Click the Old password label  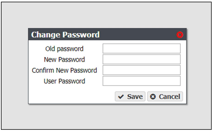(x=64, y=49)
